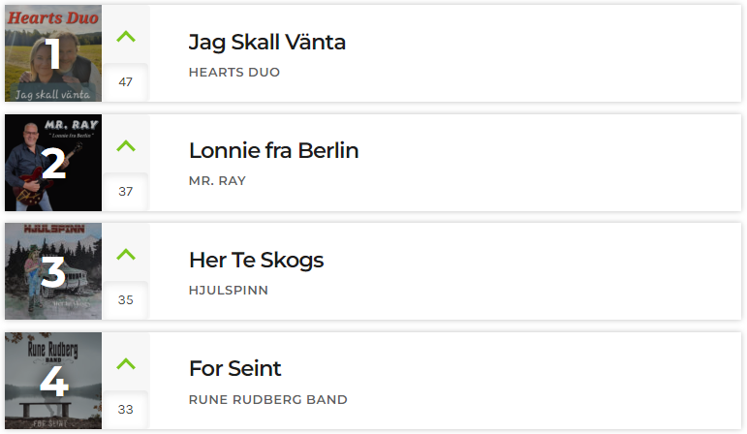Viewport: 747px width, 434px height.
Task: Click the vote count 37
Action: click(x=126, y=192)
